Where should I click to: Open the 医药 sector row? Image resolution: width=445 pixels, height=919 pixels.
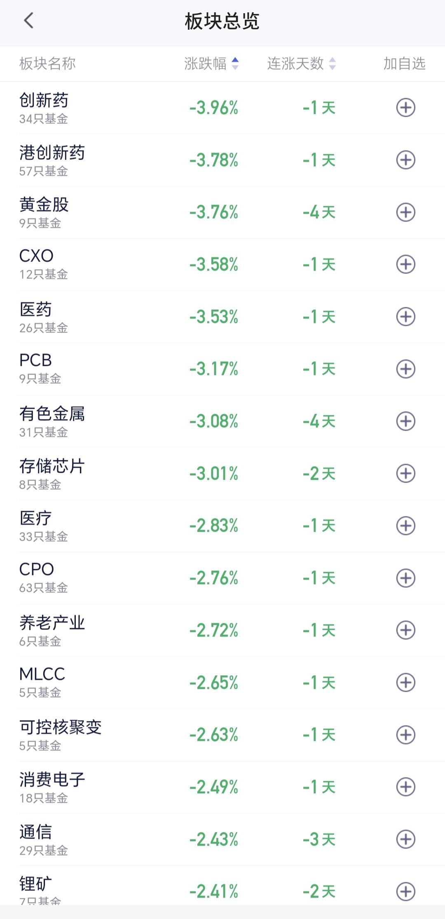point(222,317)
